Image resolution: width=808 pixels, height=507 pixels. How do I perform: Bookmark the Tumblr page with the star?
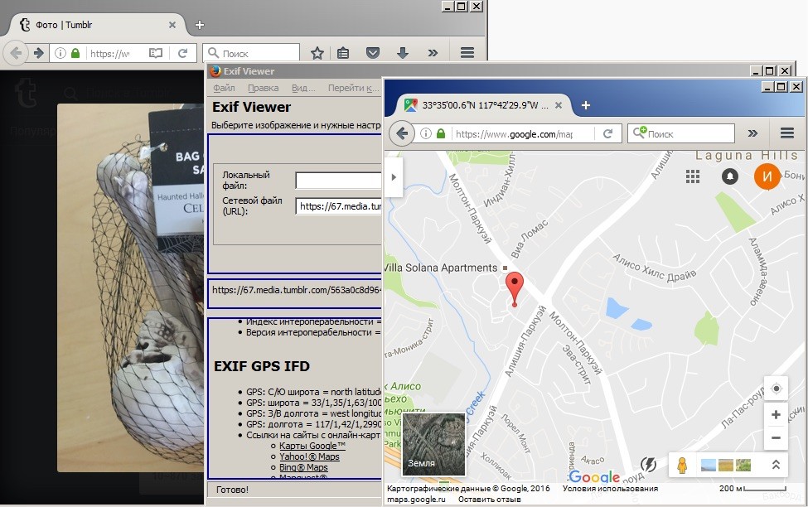point(317,52)
